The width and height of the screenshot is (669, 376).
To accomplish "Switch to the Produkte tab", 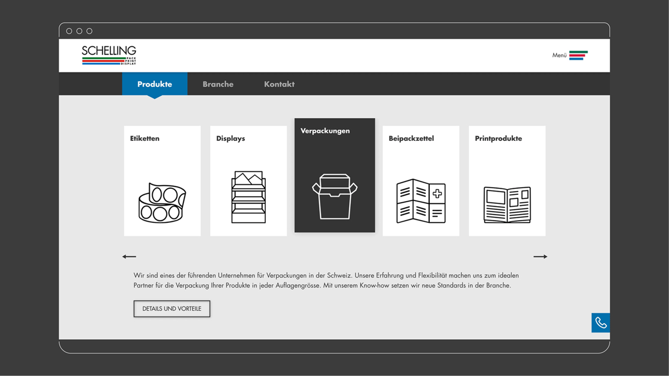I will point(154,84).
